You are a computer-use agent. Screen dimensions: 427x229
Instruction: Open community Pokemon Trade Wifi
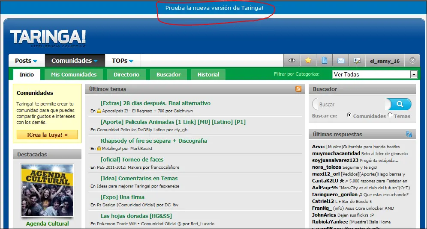coord(139,223)
